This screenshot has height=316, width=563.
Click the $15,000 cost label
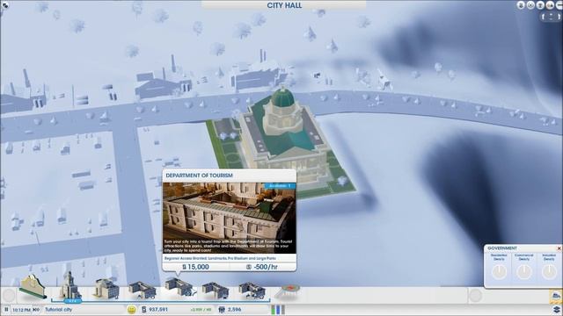tap(195, 267)
